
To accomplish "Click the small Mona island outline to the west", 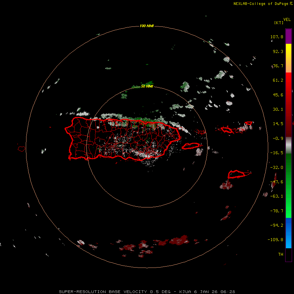I will coord(22,149).
